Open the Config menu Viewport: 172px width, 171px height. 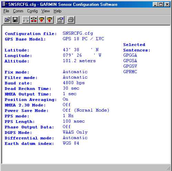click(32, 11)
